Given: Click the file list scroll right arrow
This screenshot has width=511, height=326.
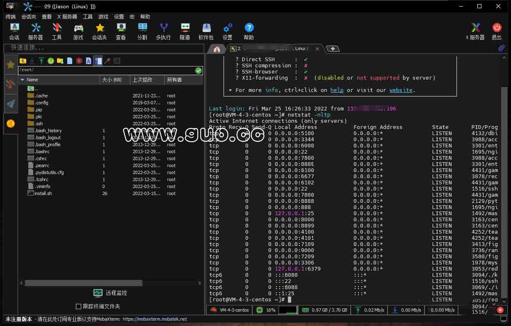Looking at the screenshot, I should [x=200, y=283].
